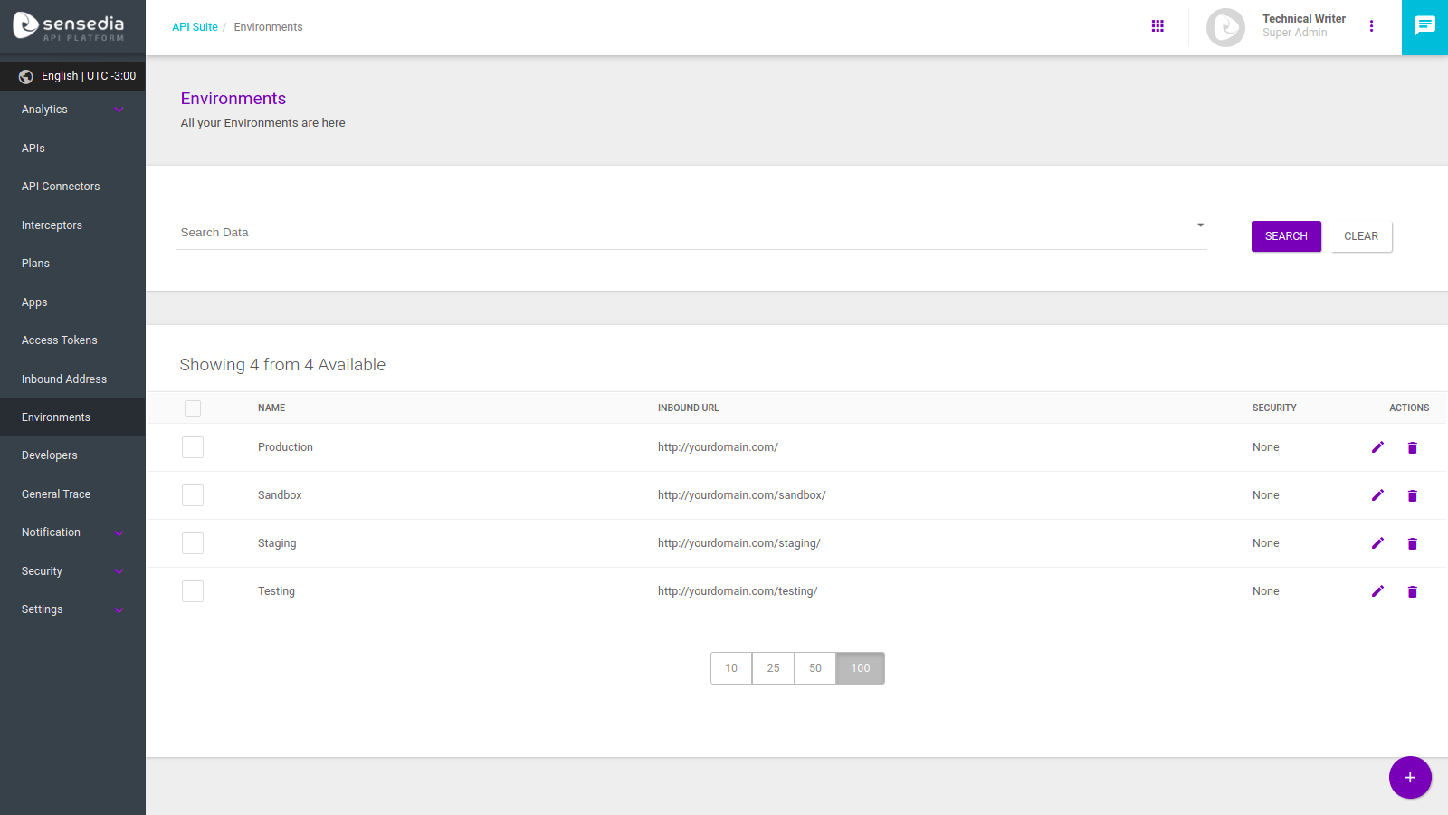Open the user options three-dot menu
Viewport: 1448px width, 815px height.
tap(1371, 26)
